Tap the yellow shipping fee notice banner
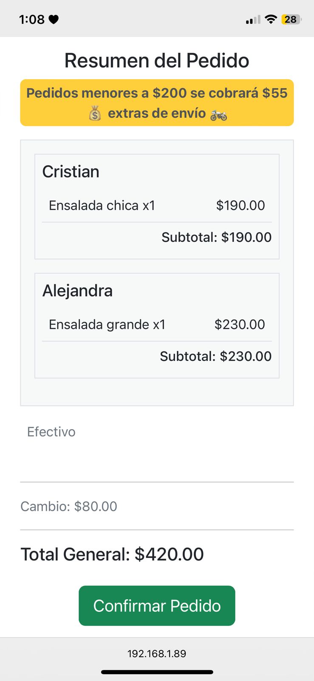 (x=157, y=103)
